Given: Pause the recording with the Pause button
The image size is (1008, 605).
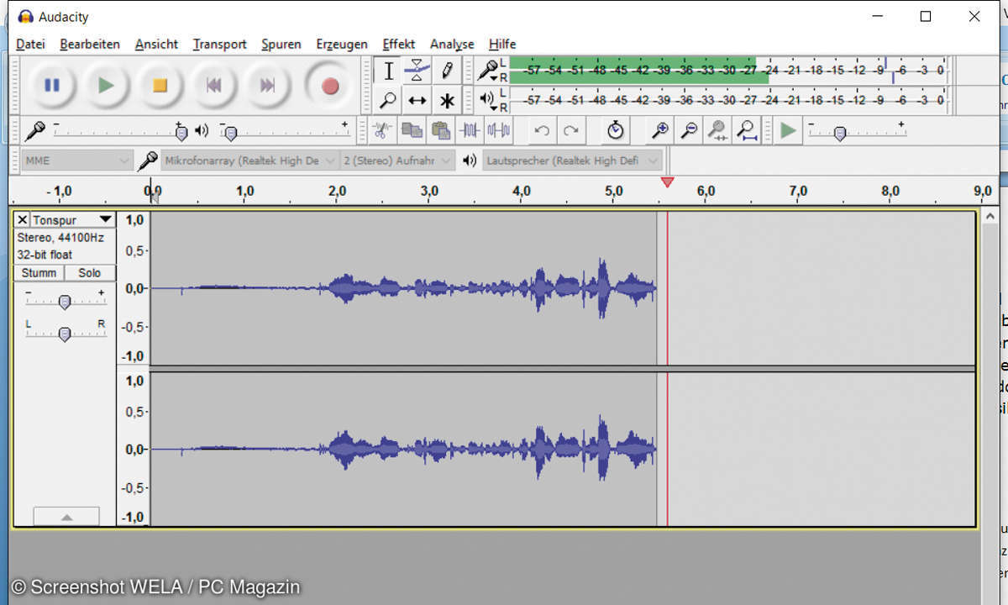Looking at the screenshot, I should tap(52, 85).
